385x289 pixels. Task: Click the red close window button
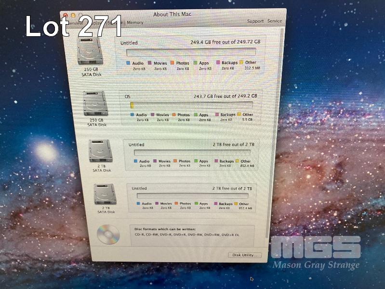pyautogui.click(x=66, y=16)
